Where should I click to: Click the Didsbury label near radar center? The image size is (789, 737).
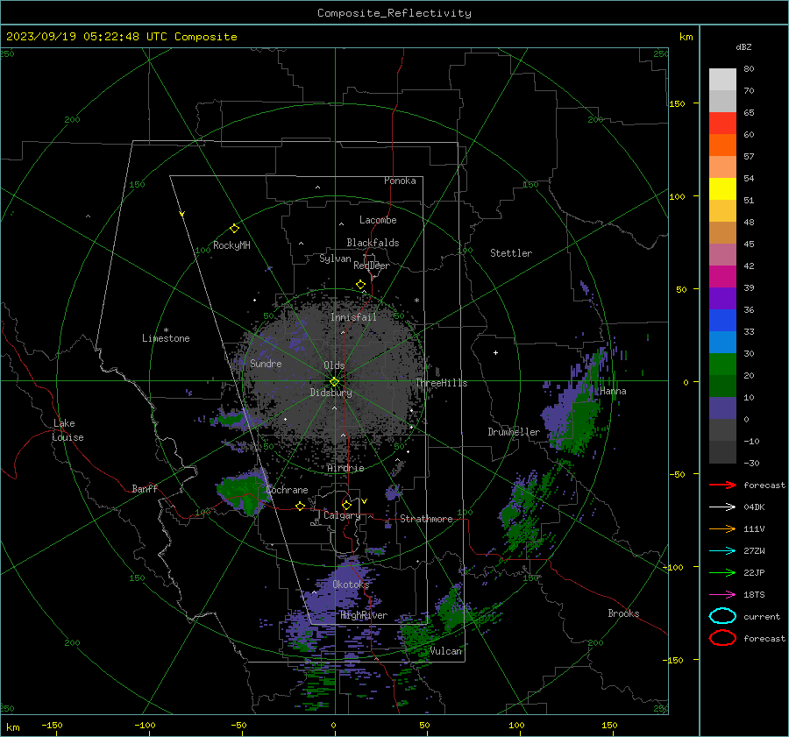[331, 393]
